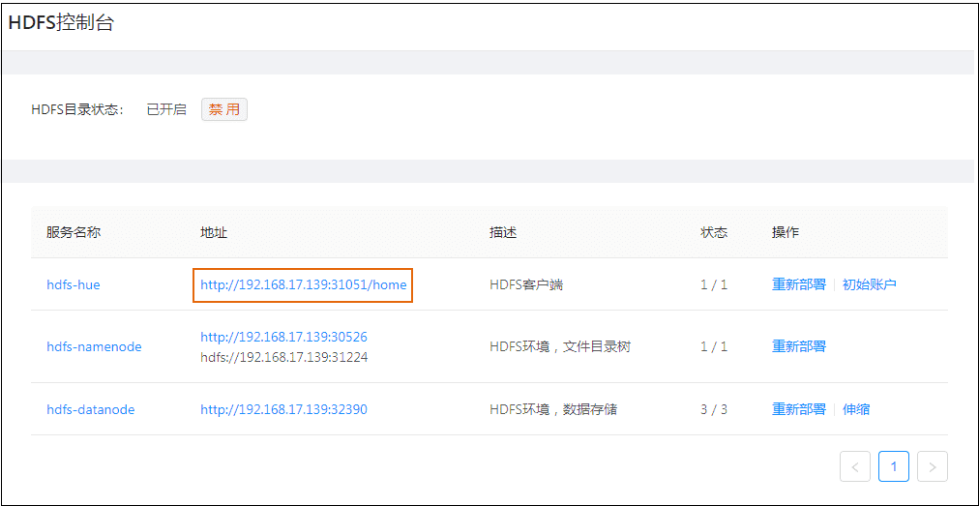Click 重新部署 for hdfs-hue
The image size is (979, 506).
click(798, 284)
